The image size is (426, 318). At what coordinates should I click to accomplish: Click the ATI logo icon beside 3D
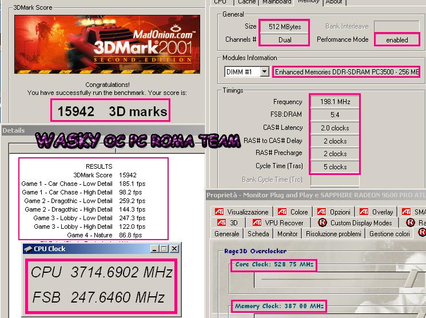coord(221,223)
